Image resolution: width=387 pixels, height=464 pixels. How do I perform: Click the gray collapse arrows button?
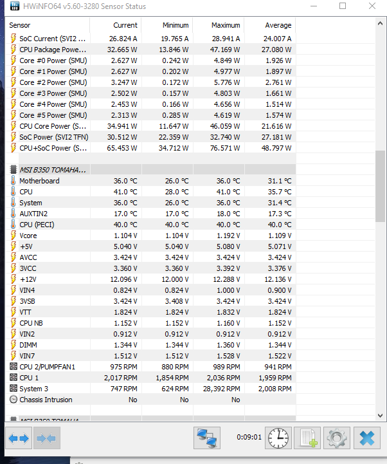coord(48,438)
